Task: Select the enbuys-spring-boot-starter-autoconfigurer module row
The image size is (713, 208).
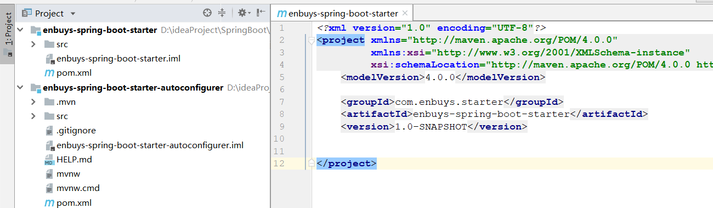Action: click(x=143, y=88)
